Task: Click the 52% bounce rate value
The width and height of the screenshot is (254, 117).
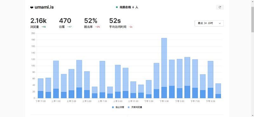Action: tap(90, 21)
